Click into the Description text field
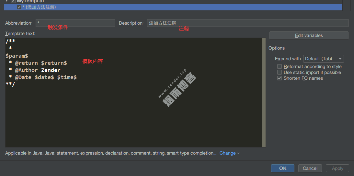 point(247,23)
